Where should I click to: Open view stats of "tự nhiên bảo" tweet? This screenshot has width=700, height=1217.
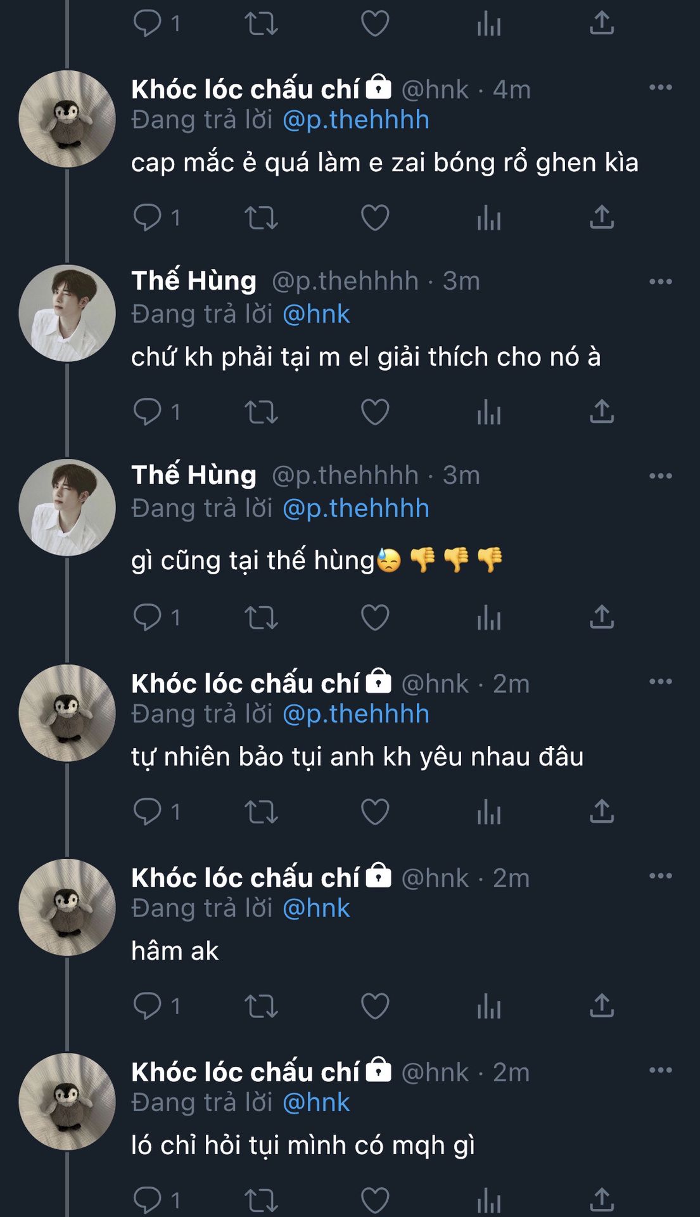(x=488, y=811)
